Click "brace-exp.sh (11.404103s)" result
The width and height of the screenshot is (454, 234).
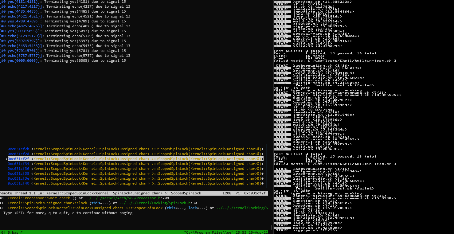tap(323, 73)
